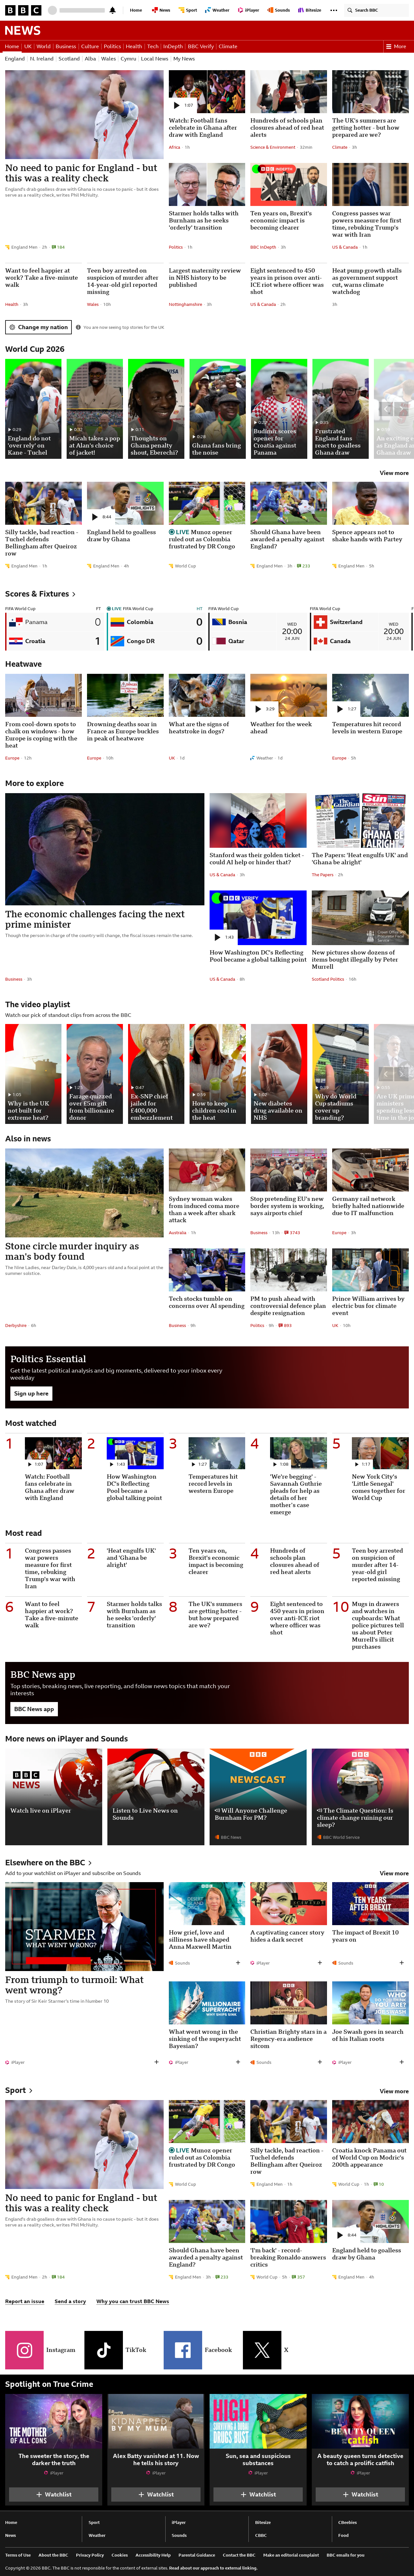Choose Wales in the nation sub-navigation

click(x=108, y=59)
